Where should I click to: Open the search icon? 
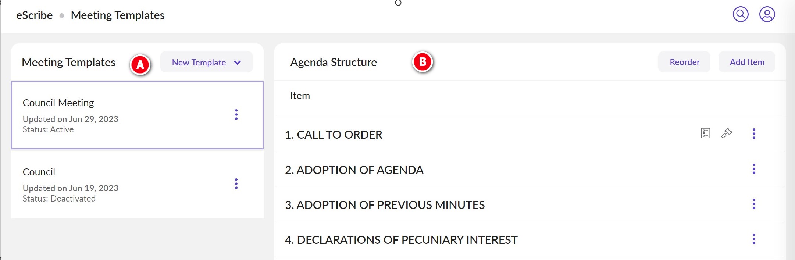pos(741,15)
